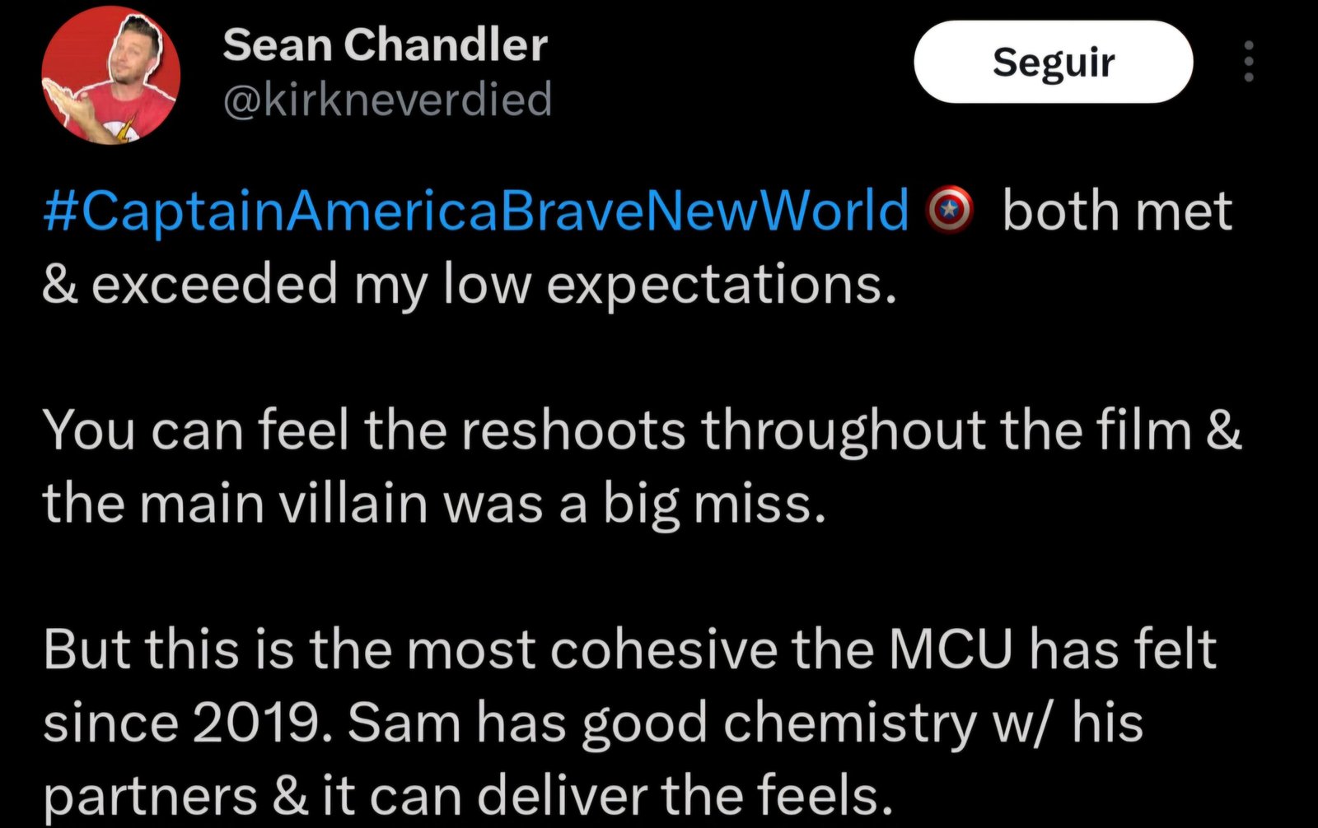Click the line starting "You can feel the reshoots"
Image resolution: width=1318 pixels, height=828 pixels.
pos(643,430)
